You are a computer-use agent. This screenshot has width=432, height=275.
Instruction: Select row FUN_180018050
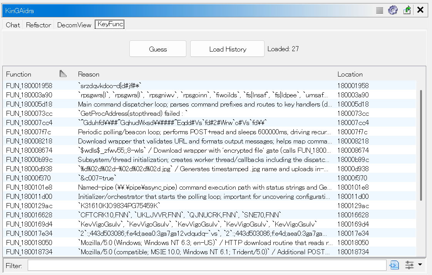click(210, 243)
